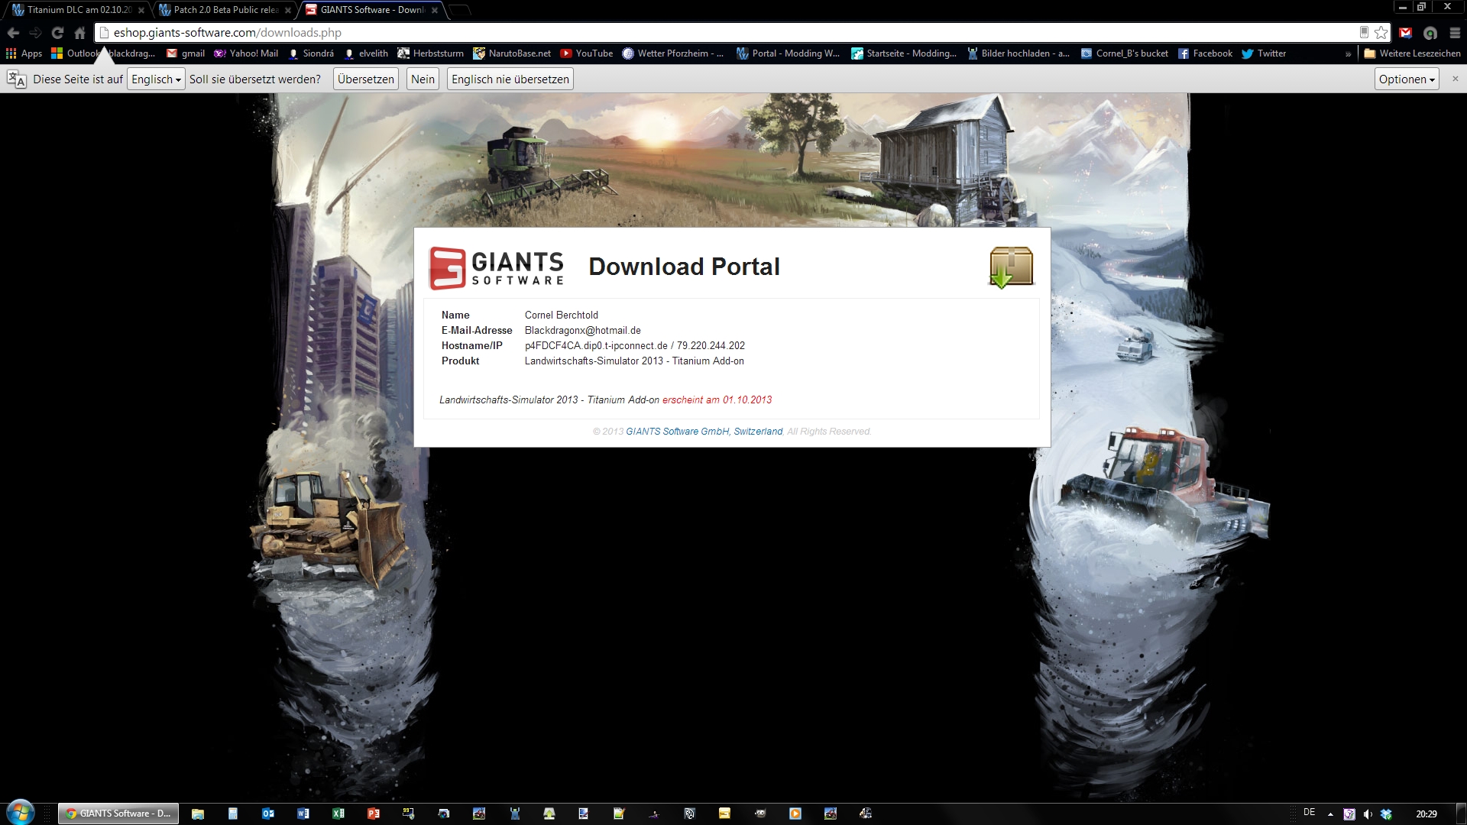Go to the browser home page
This screenshot has height=825, width=1467.
pyautogui.click(x=79, y=33)
